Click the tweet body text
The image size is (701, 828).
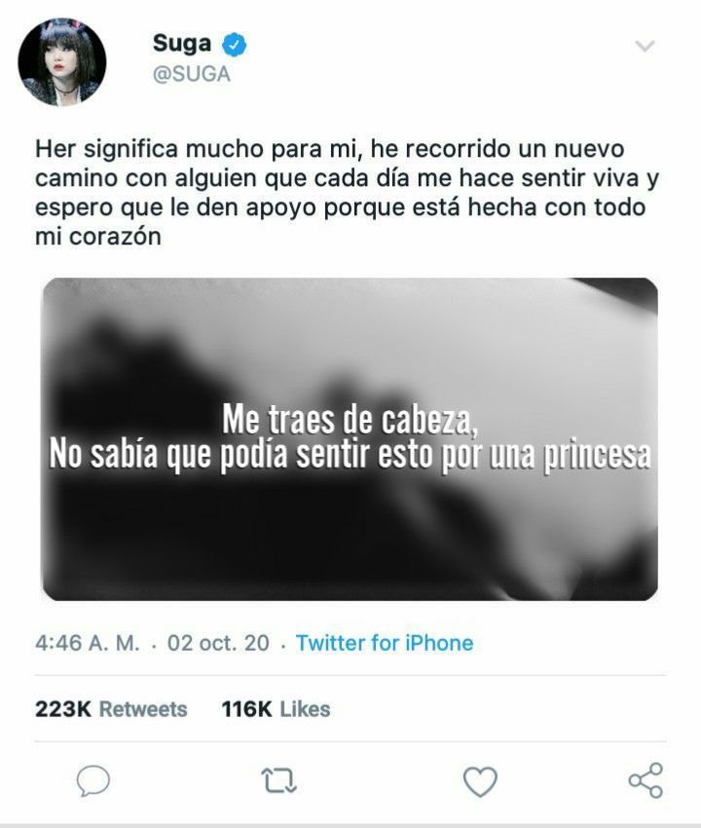click(x=347, y=192)
